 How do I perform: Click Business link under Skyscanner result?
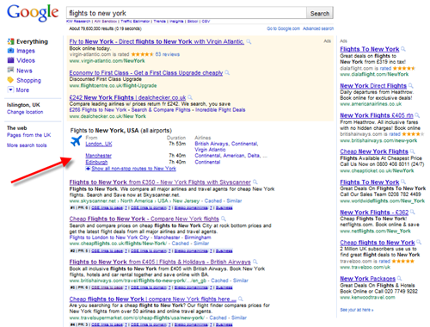click(x=224, y=207)
